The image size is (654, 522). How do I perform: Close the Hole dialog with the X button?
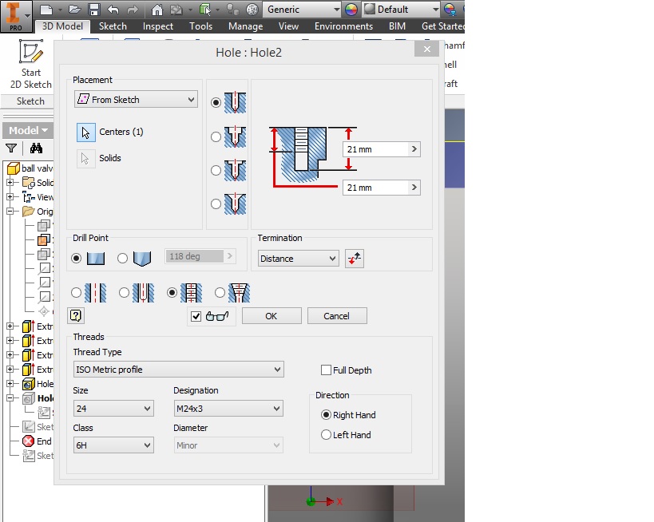point(426,49)
